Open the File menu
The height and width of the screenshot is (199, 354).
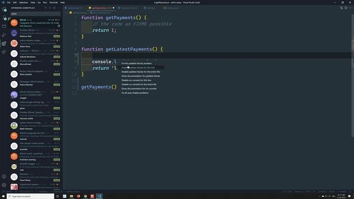9,2
